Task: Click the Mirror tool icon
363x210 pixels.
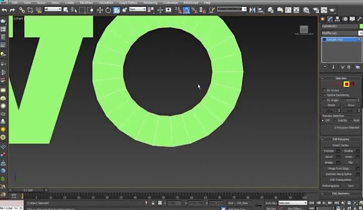Action: click(x=252, y=10)
